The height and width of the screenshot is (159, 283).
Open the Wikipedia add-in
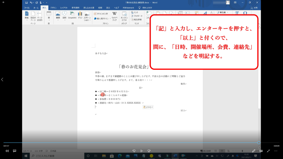pyautogui.click(x=114, y=15)
